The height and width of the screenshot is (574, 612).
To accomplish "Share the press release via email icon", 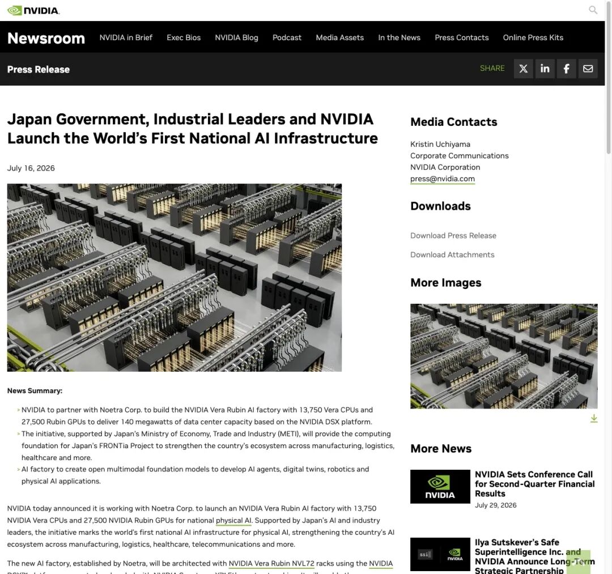I will click(x=588, y=69).
